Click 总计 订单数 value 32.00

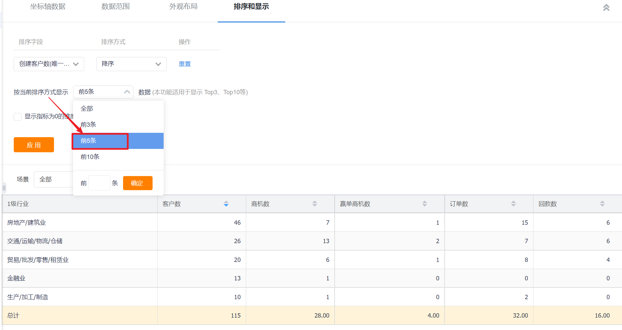(520, 316)
